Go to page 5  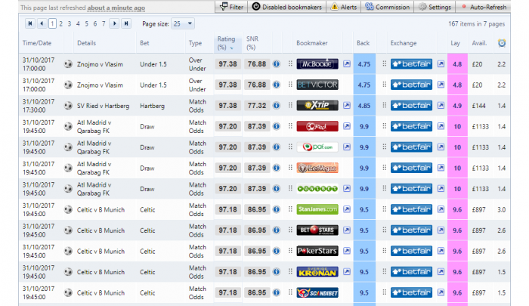[x=86, y=23]
